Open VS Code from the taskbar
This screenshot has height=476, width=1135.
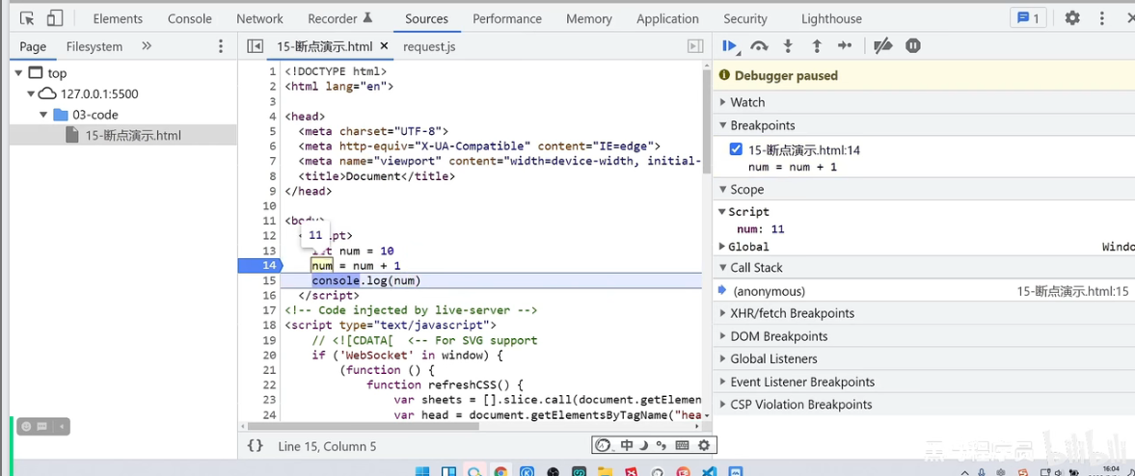tap(710, 471)
